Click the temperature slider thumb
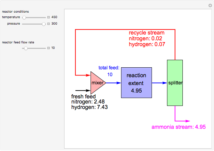 click(x=24, y=17)
